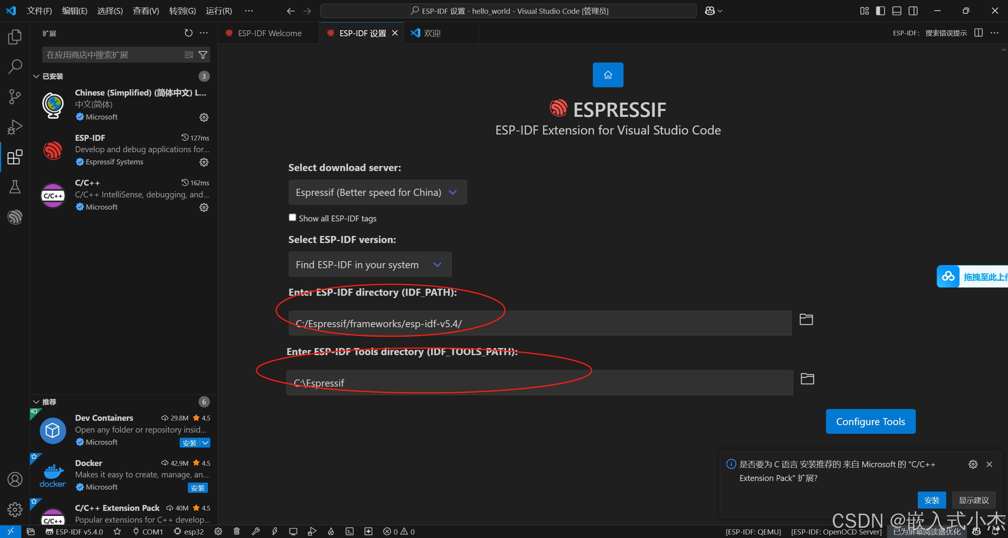
Task: Click the Configure Tools button
Action: pos(871,421)
